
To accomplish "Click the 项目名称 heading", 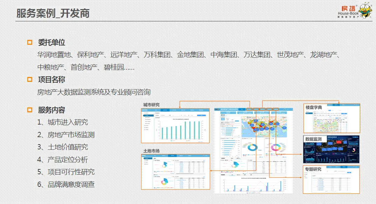I will [52, 79].
